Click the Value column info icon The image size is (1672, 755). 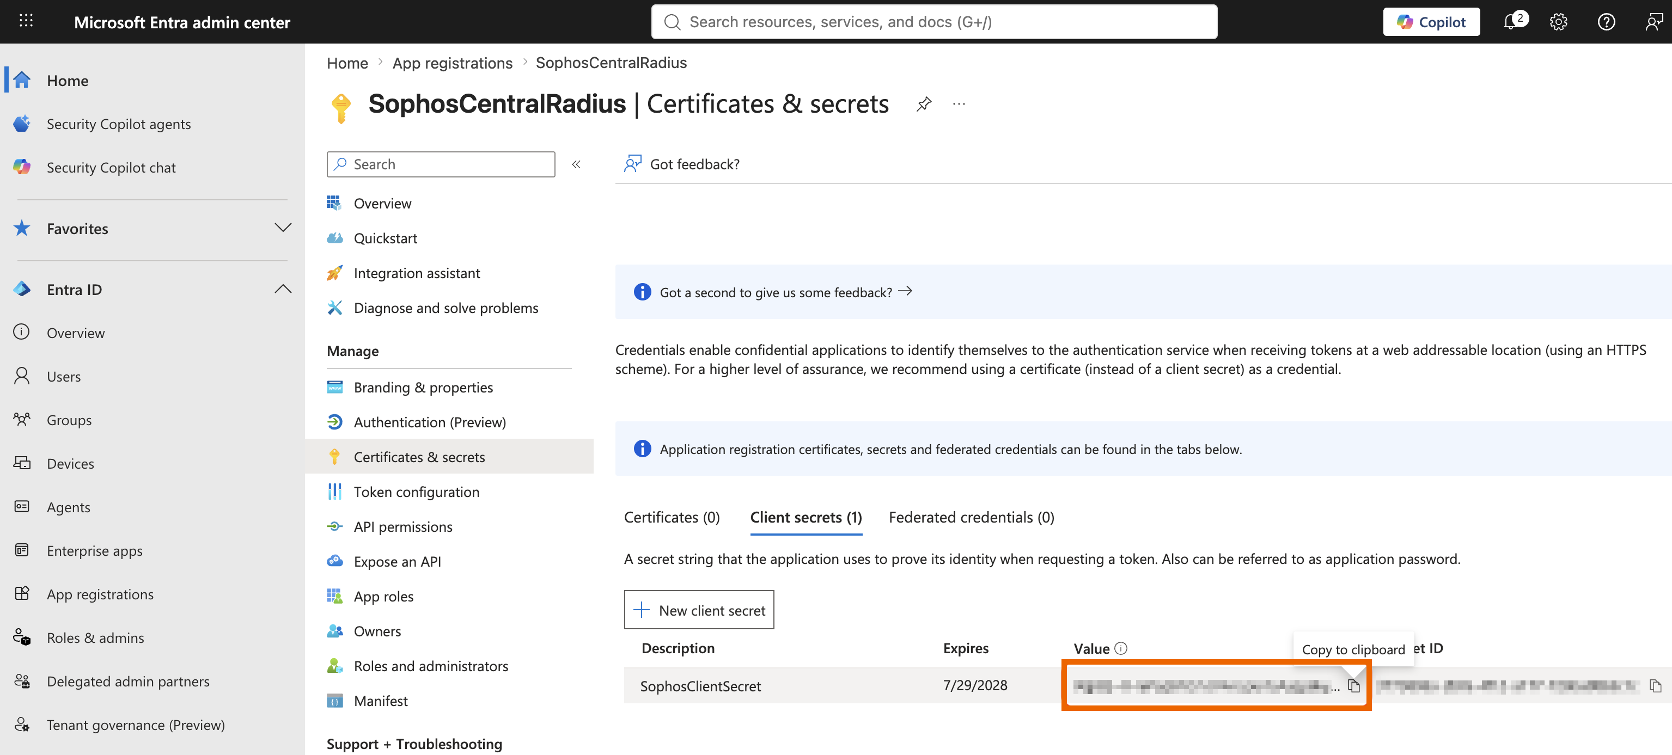click(x=1121, y=648)
